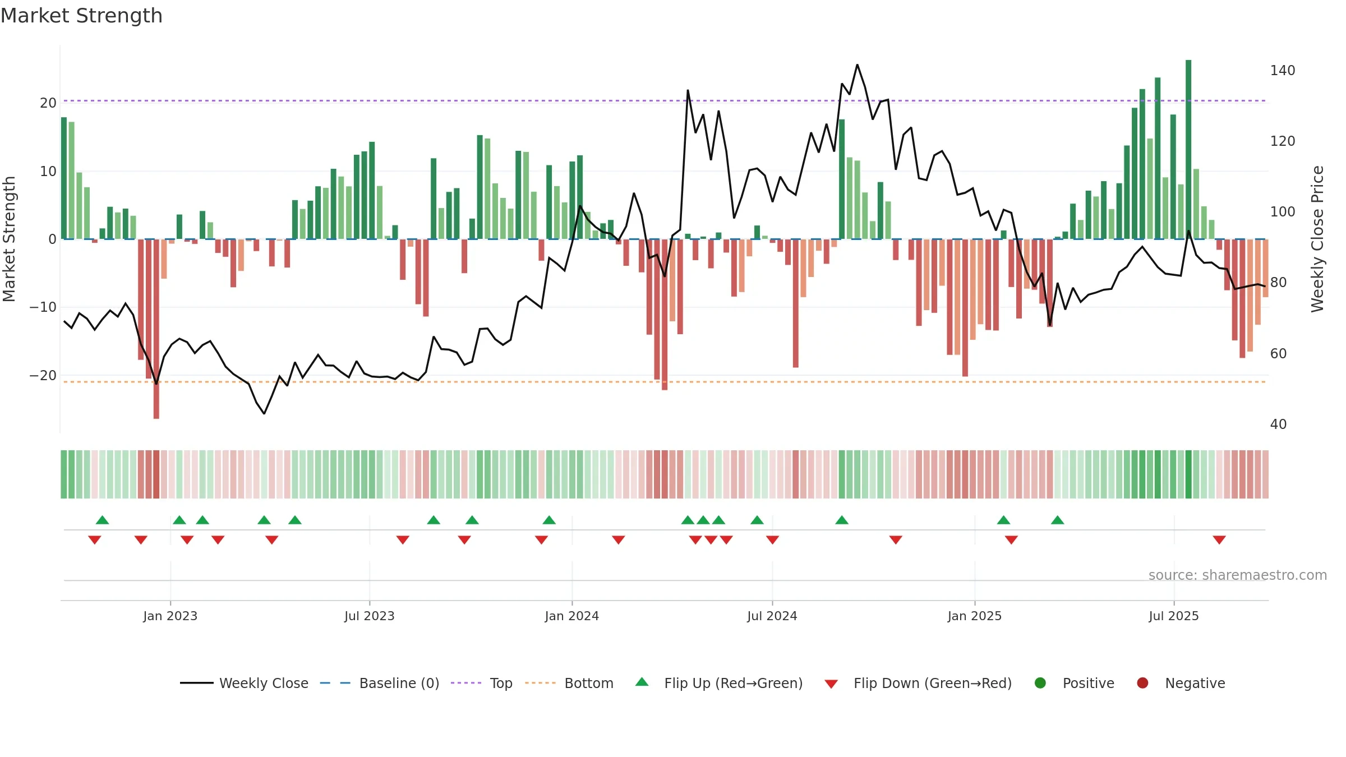Click the red Flip Down triangle legend icon
Viewport: 1346px width, 757px height.
pos(832,684)
